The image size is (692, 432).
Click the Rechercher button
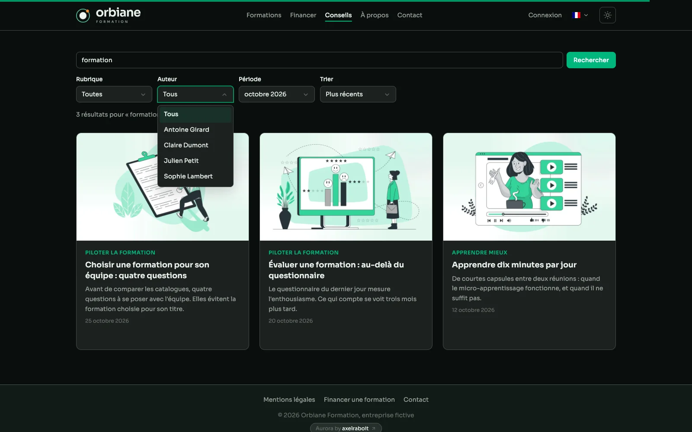591,60
